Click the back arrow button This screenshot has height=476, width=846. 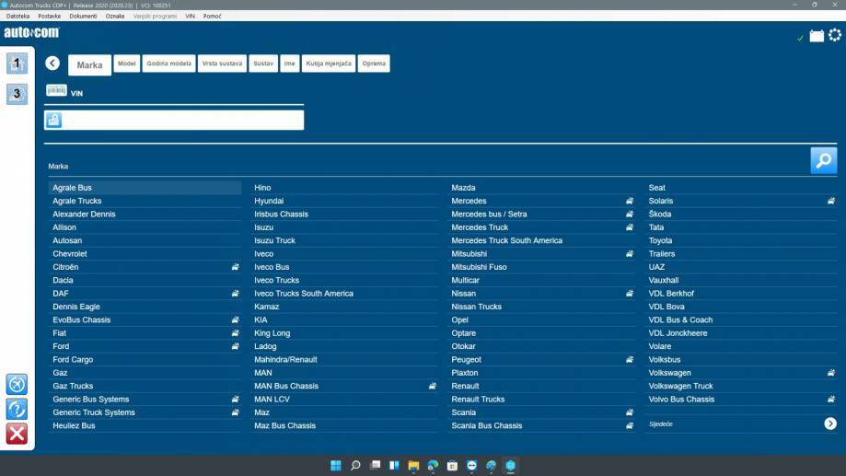tap(52, 63)
